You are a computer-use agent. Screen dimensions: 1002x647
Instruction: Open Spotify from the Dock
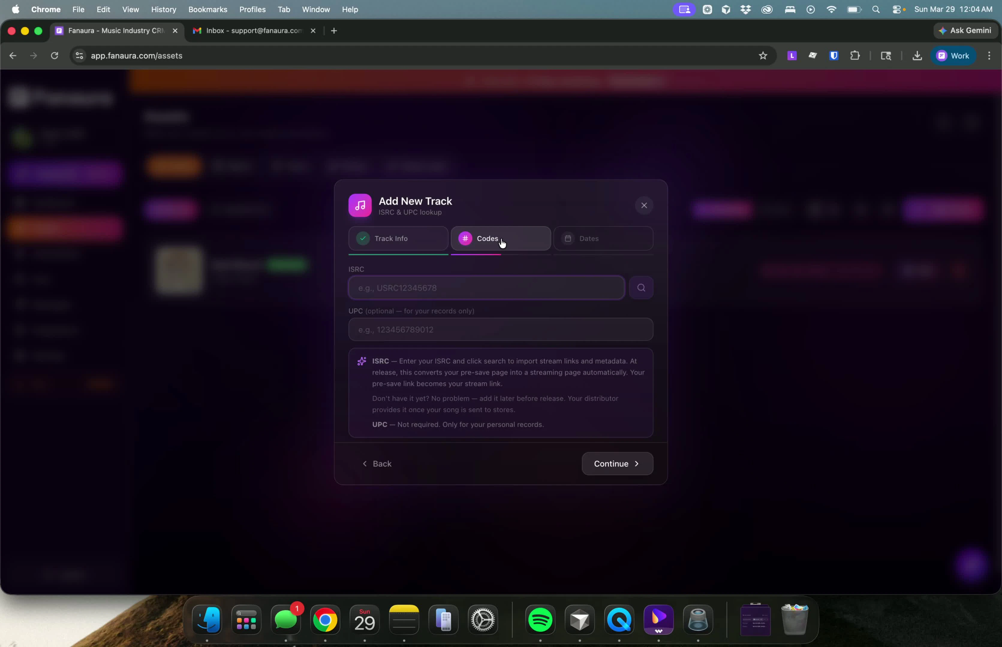(540, 620)
